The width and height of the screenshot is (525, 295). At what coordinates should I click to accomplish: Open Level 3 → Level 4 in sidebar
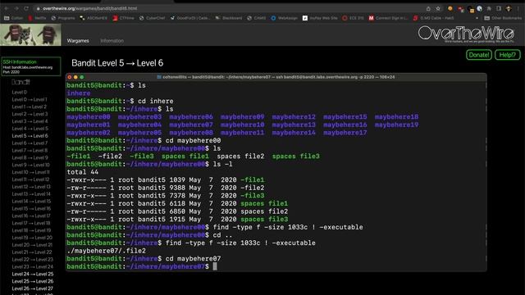pos(30,121)
